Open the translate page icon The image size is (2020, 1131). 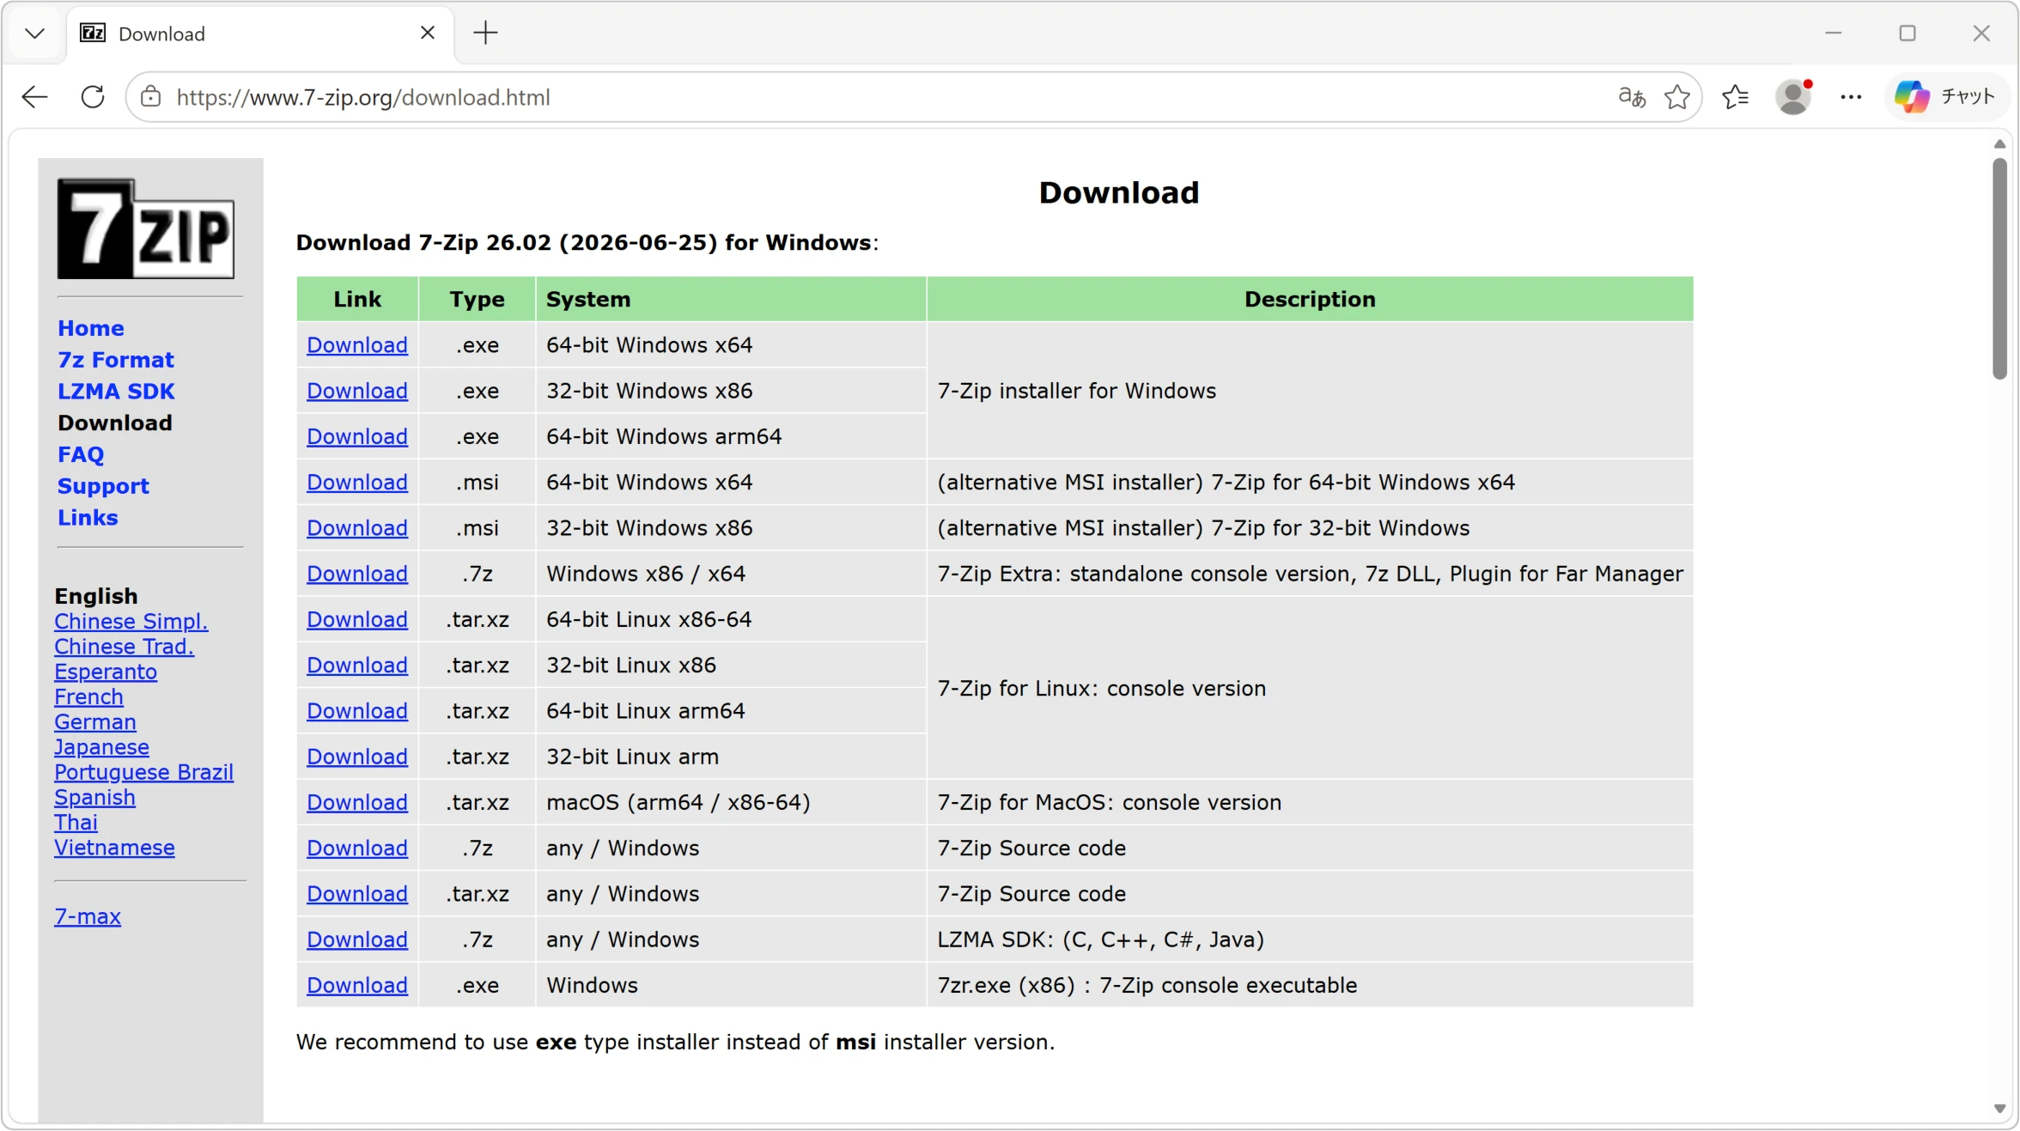click(1632, 97)
